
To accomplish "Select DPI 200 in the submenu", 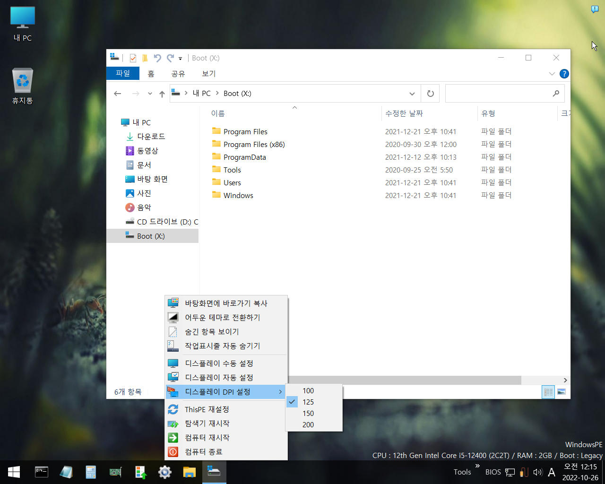I will [x=314, y=424].
